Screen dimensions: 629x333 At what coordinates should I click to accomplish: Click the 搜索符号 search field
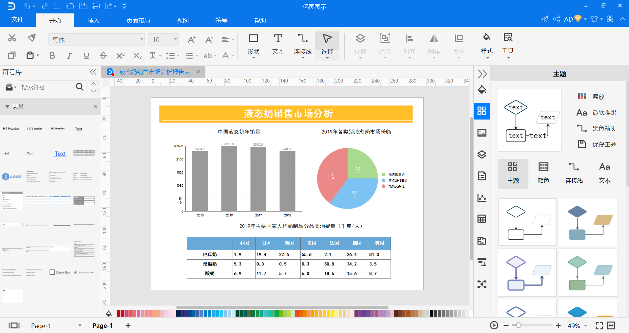pos(48,87)
